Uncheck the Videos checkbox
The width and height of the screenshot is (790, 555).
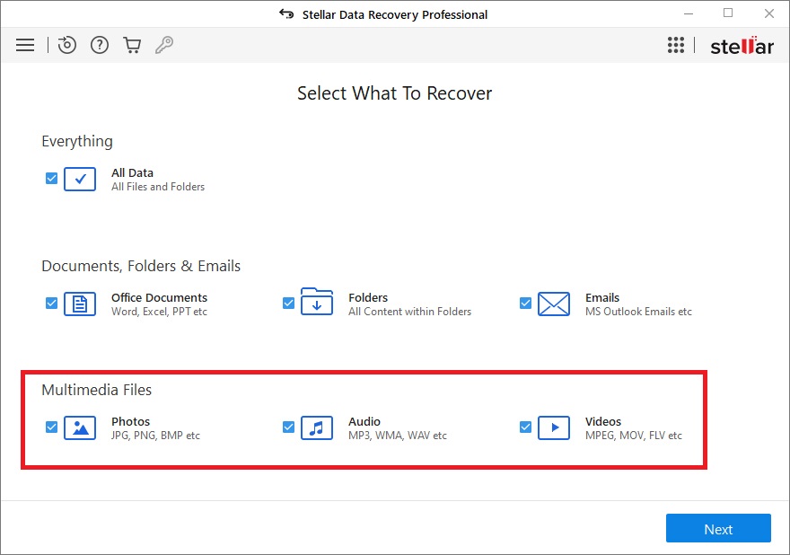[x=525, y=427]
